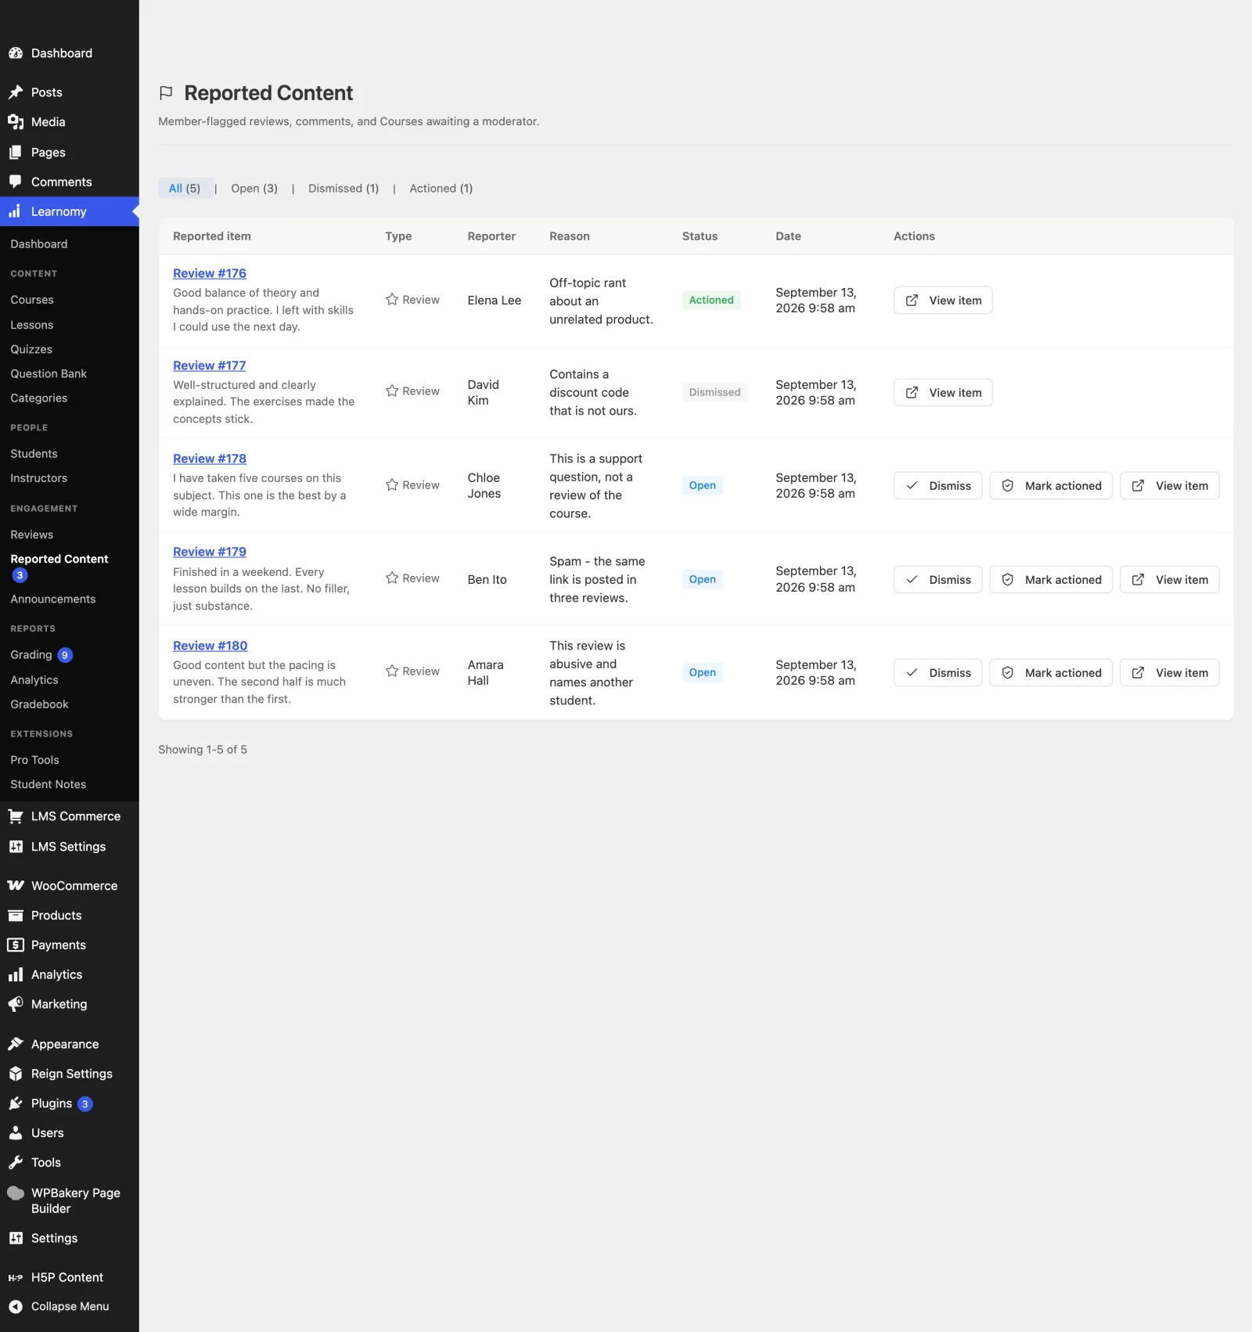Screen dimensions: 1252x1332
Task: Click the Users person icon
Action: [x=16, y=1133]
